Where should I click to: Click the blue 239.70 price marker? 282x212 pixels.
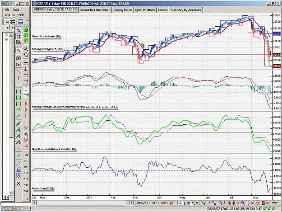277,34
